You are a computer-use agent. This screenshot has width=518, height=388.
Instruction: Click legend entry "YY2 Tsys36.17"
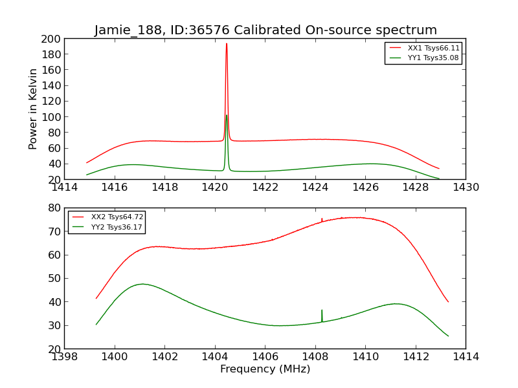pos(117,227)
